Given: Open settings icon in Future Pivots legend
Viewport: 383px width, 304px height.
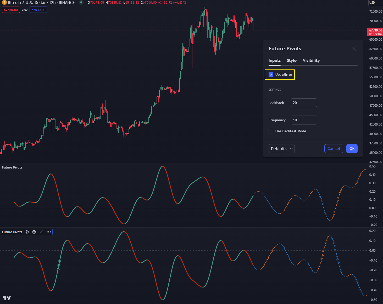Looking at the screenshot, I should pos(34,232).
